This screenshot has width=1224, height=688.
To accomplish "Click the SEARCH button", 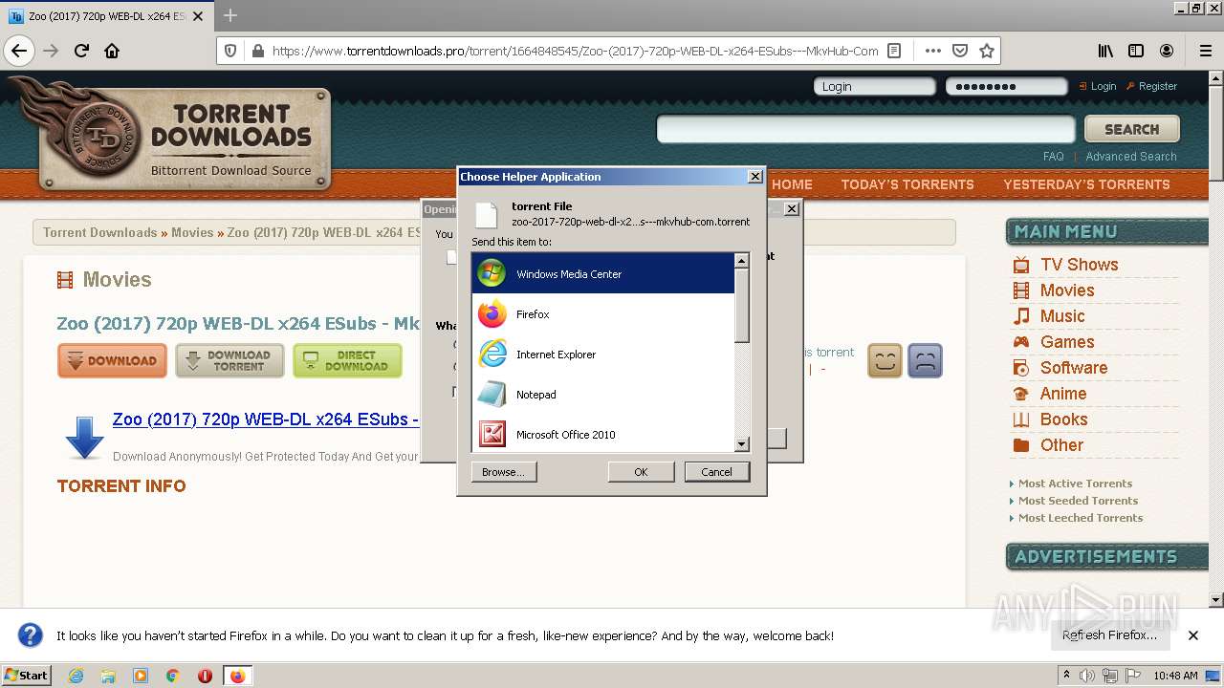I will pos(1132,129).
